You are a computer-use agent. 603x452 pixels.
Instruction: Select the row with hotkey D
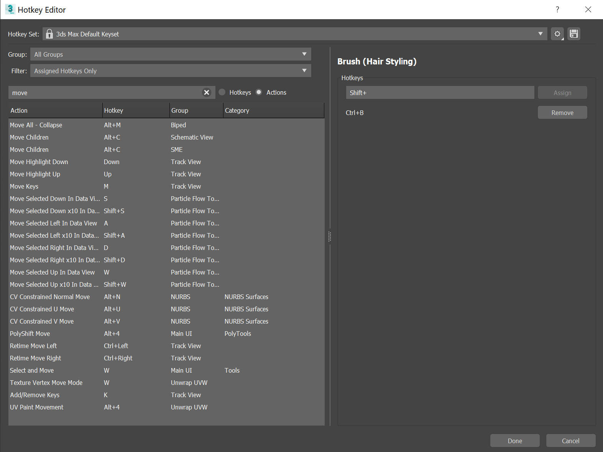coord(166,248)
